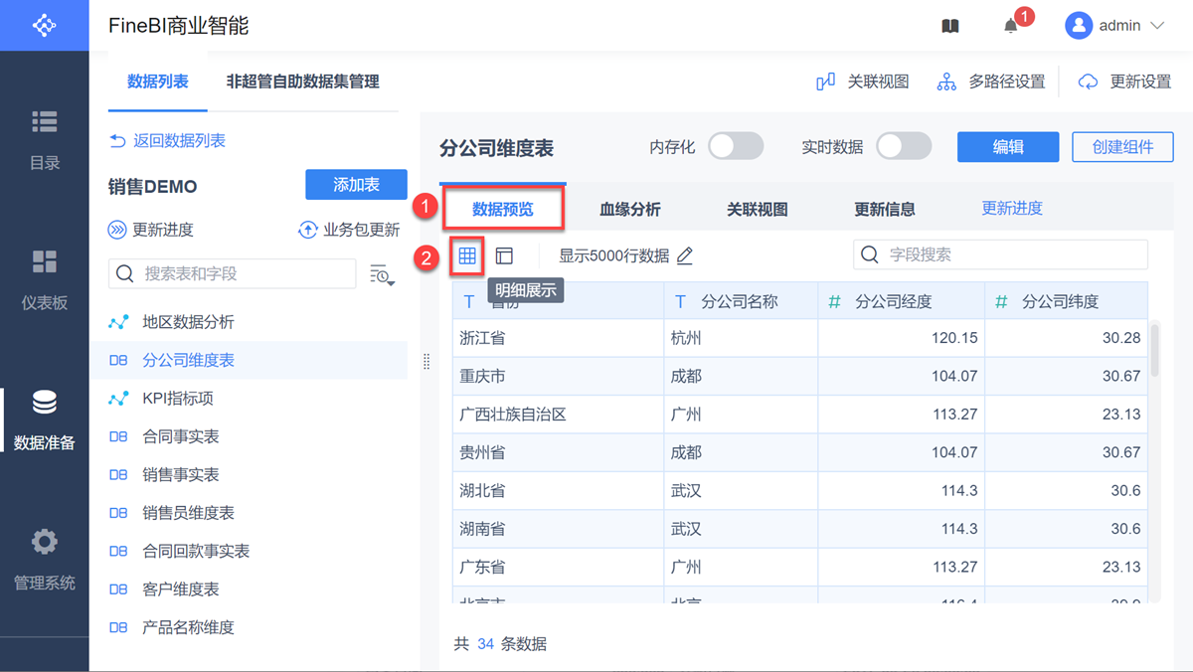The height and width of the screenshot is (672, 1193).
Task: Open the documentation book icon
Action: pos(950,27)
